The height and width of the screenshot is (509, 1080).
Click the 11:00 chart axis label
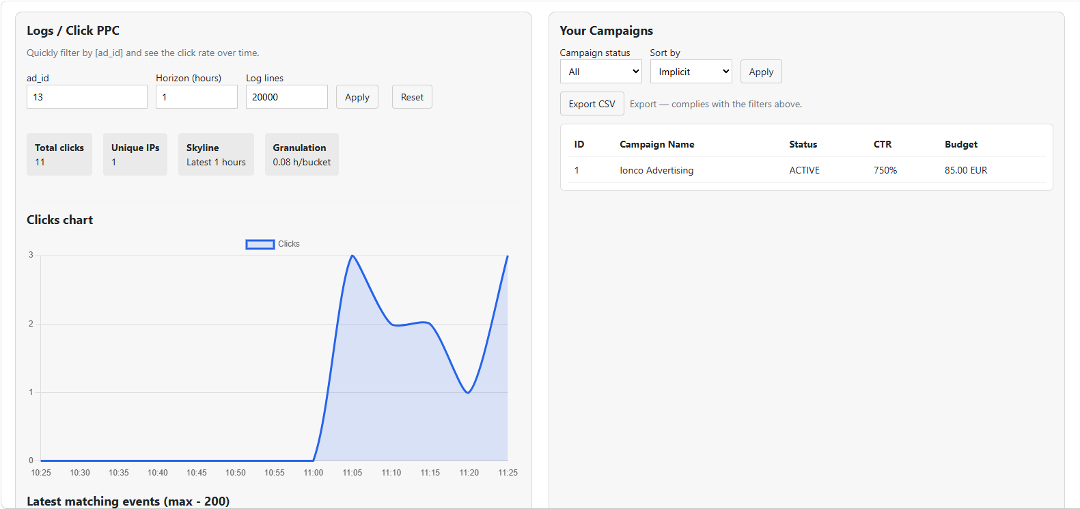(314, 473)
